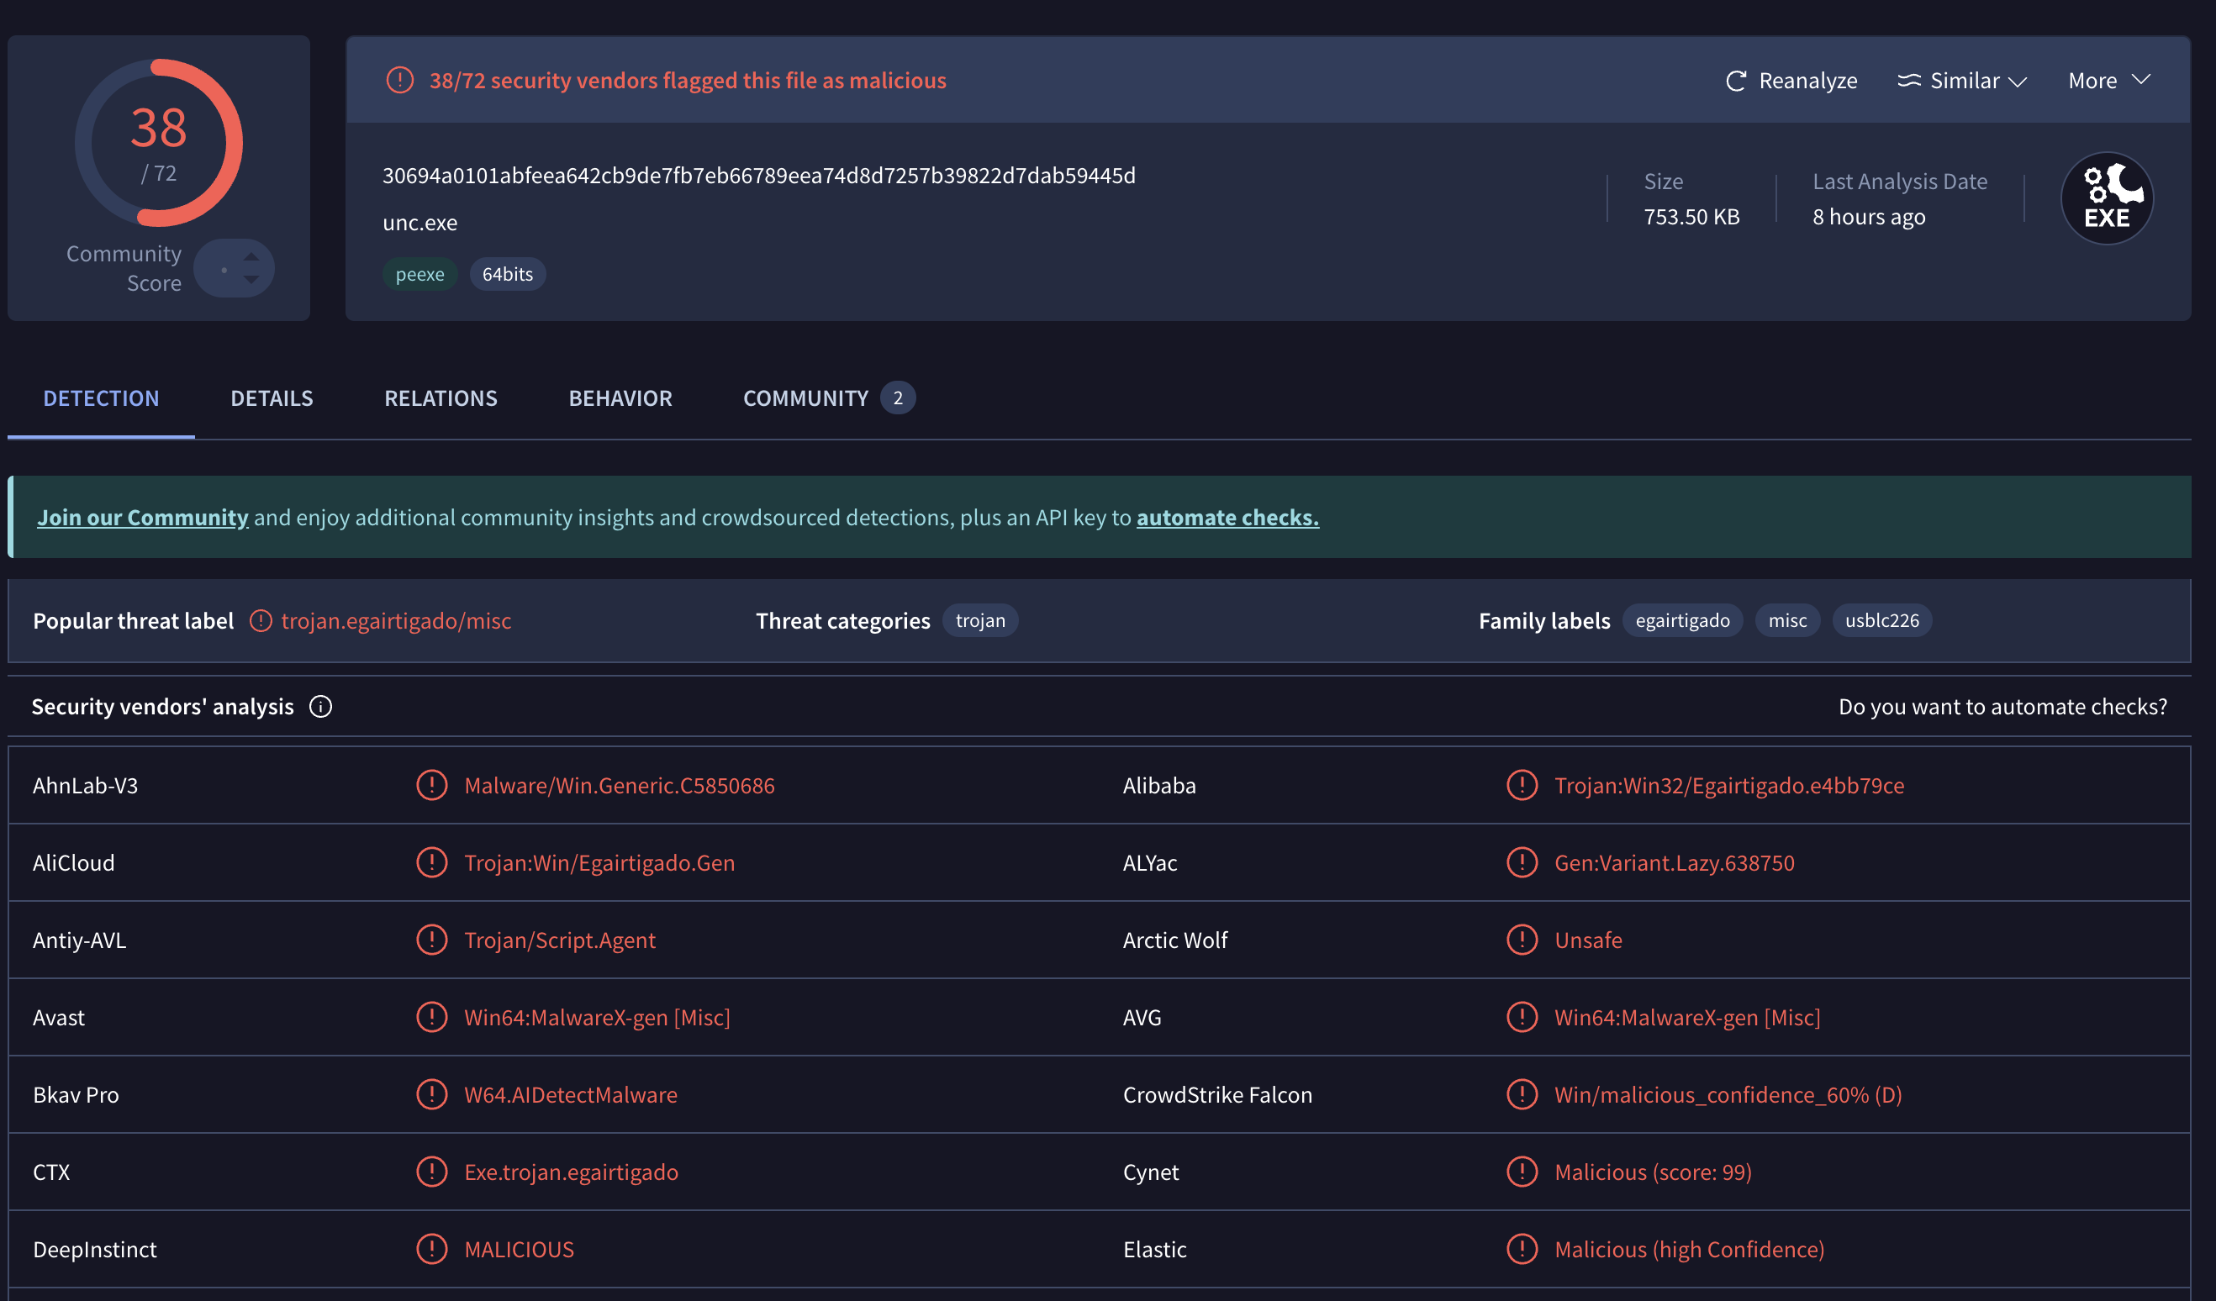Viewport: 2216px width, 1301px height.
Task: Open the More dropdown menu
Action: click(2108, 81)
